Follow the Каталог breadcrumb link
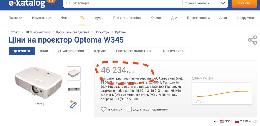 [14, 32]
